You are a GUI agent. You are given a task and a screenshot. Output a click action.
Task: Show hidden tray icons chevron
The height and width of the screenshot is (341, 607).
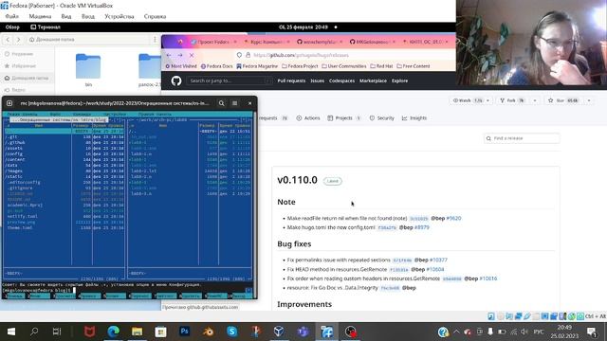[x=456, y=332]
